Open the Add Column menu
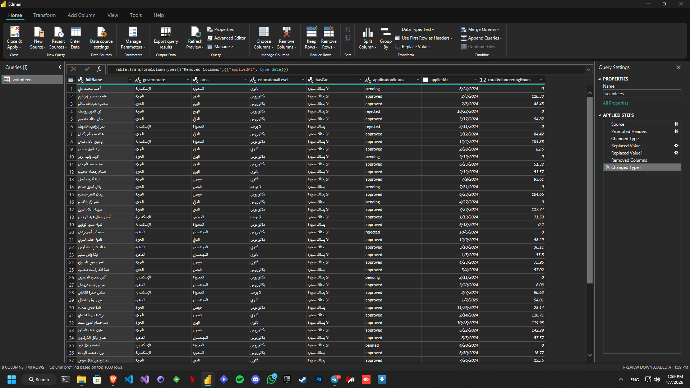The image size is (690, 388). pos(81,15)
